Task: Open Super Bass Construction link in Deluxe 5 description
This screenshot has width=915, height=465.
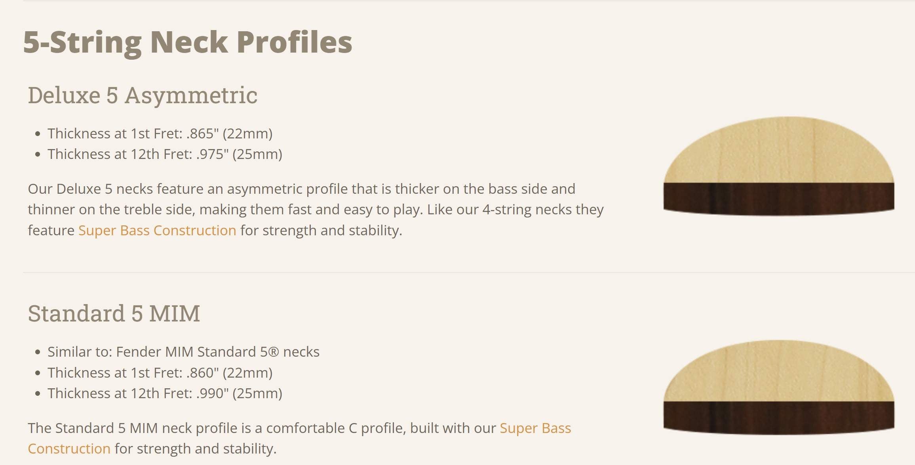Action: [157, 230]
